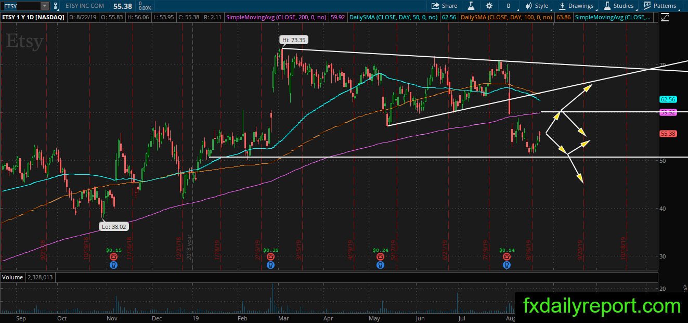
Task: Open the Share menu
Action: 444,6
